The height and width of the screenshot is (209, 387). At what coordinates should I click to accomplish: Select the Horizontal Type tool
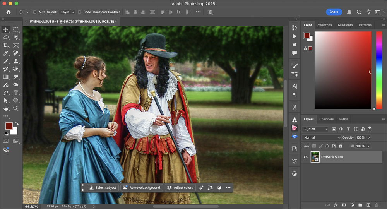[16, 93]
